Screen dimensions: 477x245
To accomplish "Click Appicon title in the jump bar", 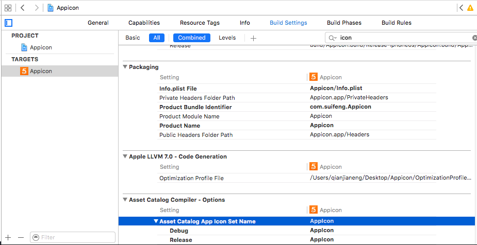I will coord(68,8).
